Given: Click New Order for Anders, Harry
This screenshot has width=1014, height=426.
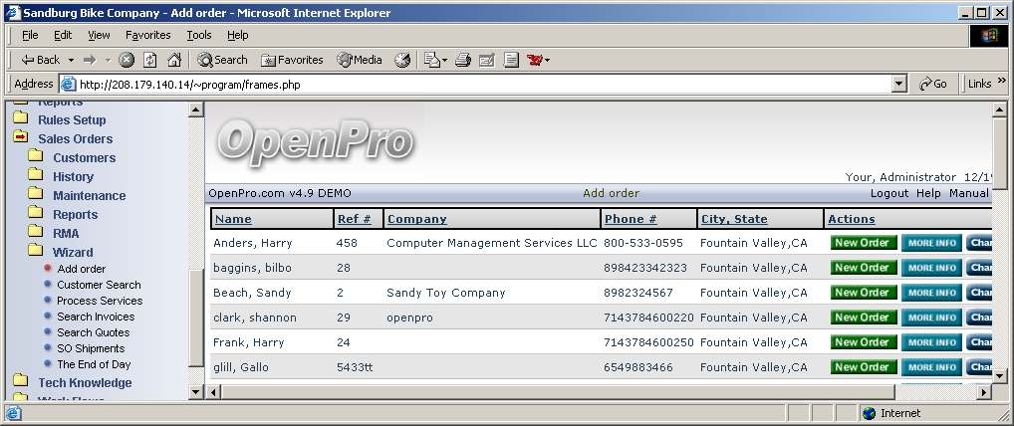Looking at the screenshot, I should [862, 243].
